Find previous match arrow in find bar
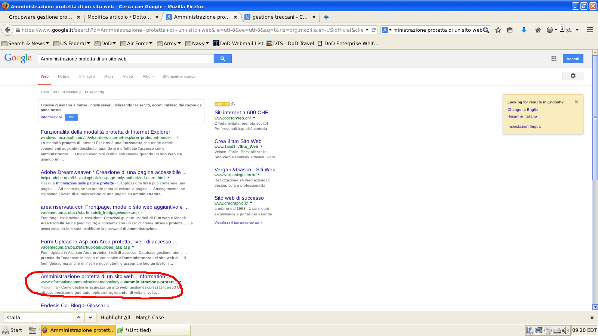The image size is (598, 336). (x=78, y=317)
